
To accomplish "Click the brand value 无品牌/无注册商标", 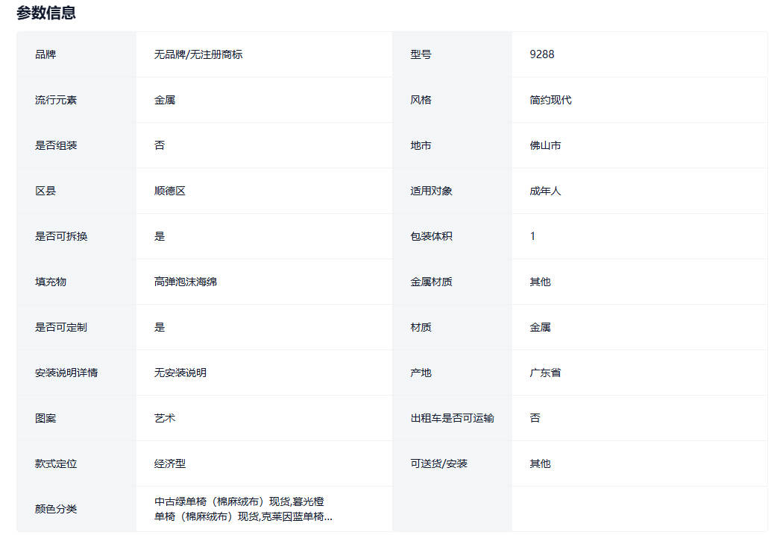I will point(198,54).
